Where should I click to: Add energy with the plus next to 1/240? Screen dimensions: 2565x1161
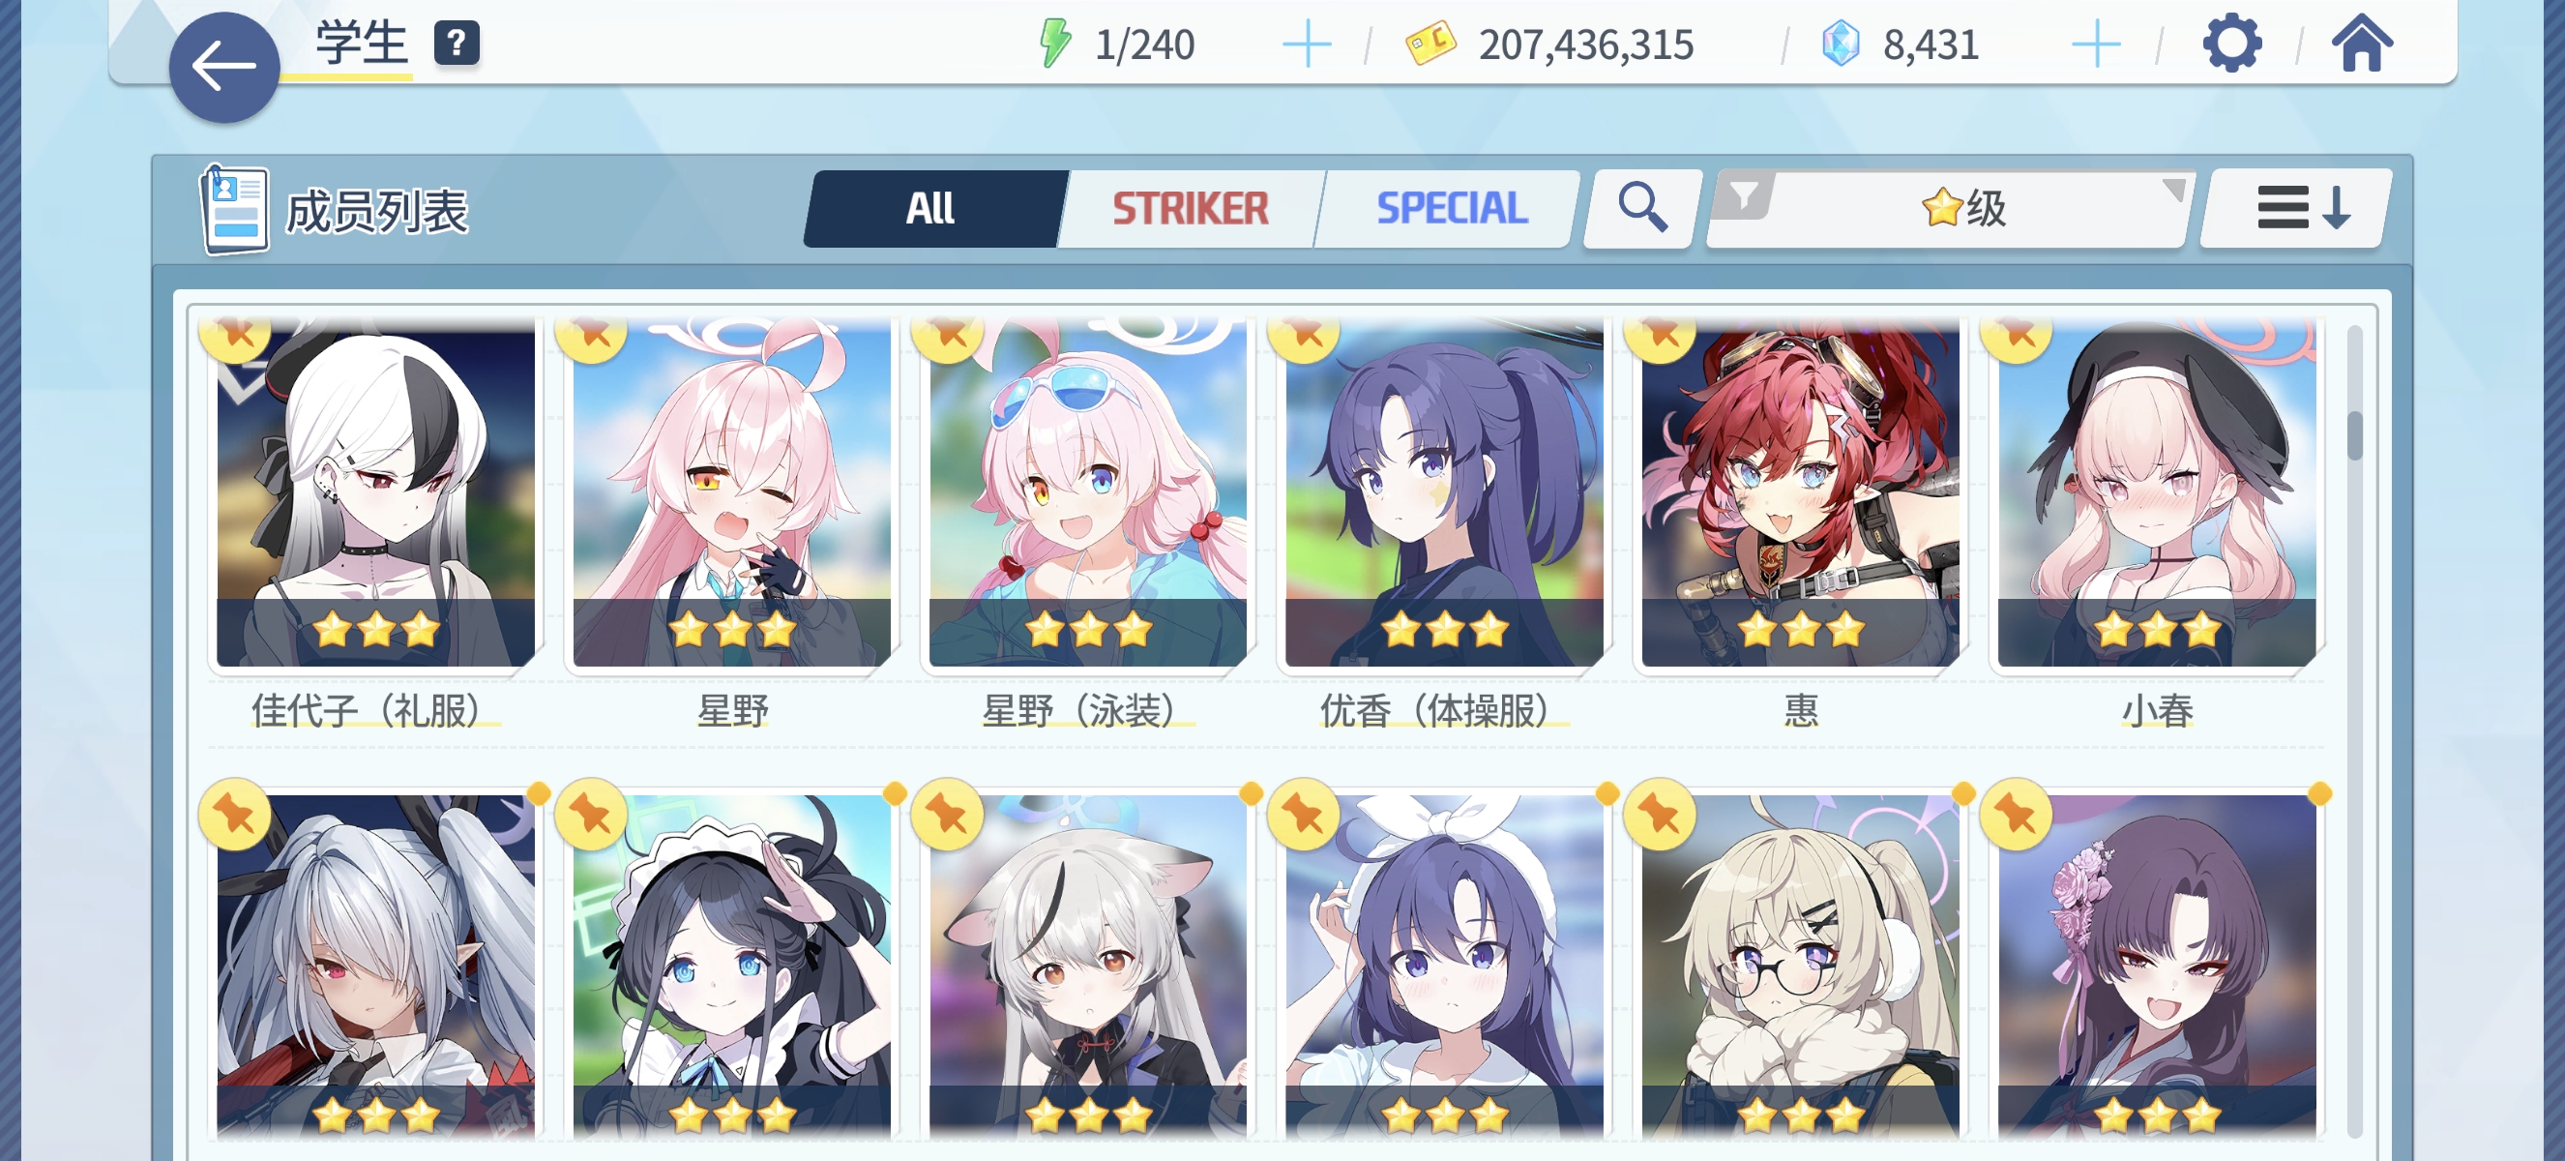[1307, 45]
